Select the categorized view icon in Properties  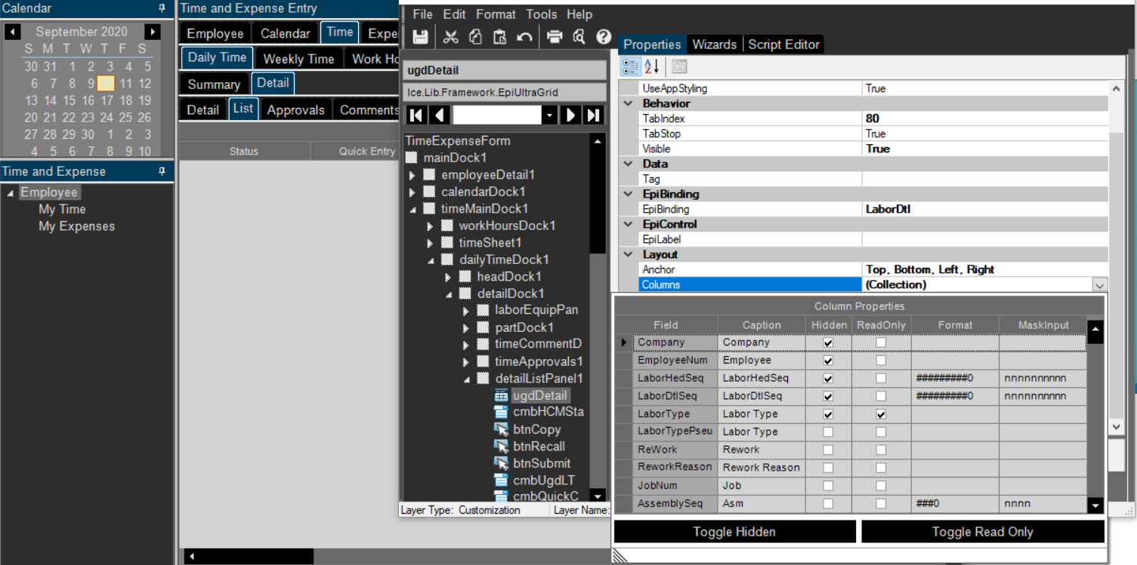point(629,66)
